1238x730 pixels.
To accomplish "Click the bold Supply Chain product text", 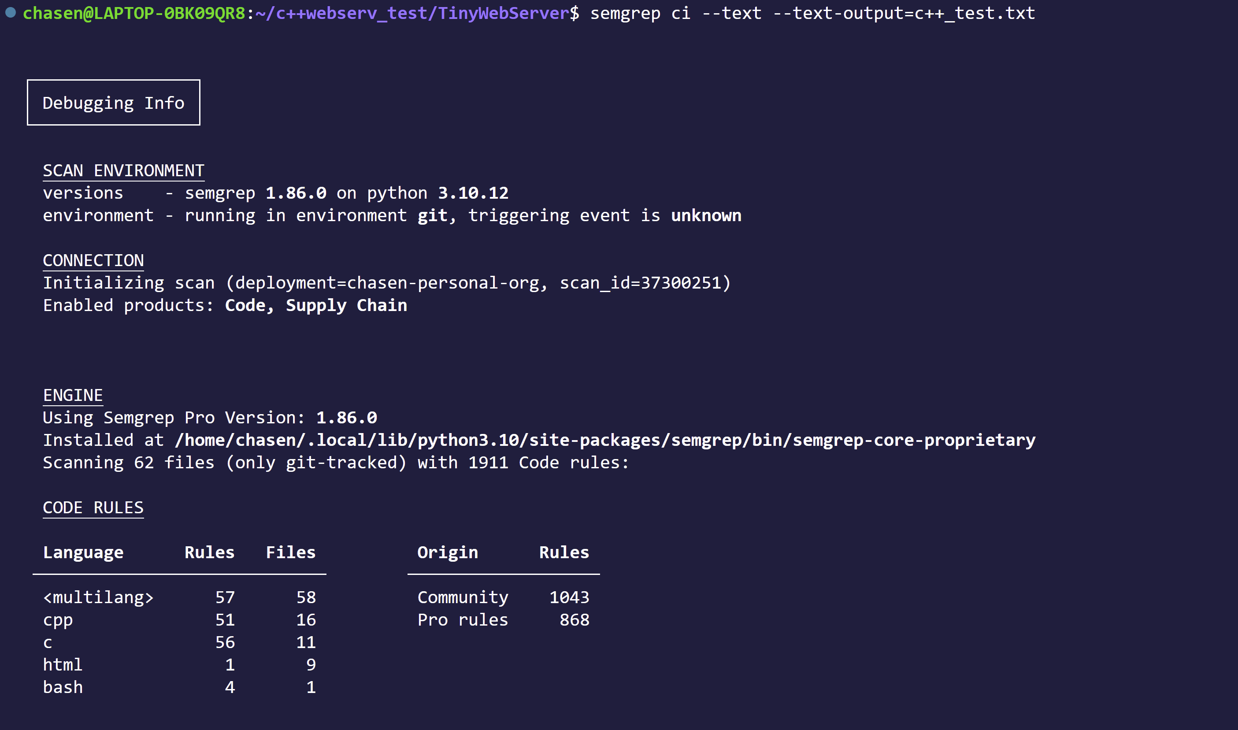I will (346, 305).
